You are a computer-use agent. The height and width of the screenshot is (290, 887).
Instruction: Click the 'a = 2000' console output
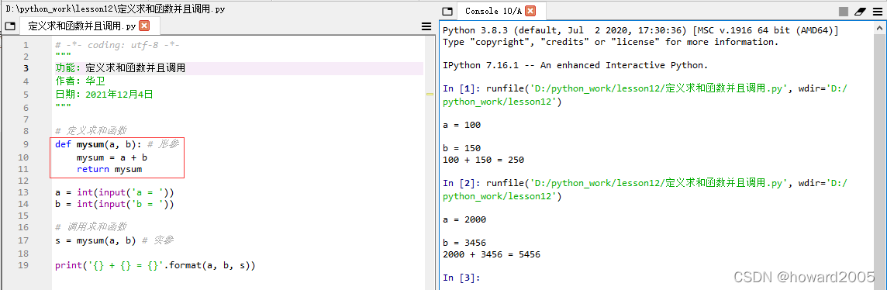[464, 219]
